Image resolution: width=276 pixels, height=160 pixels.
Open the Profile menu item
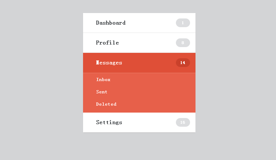pyautogui.click(x=139, y=43)
